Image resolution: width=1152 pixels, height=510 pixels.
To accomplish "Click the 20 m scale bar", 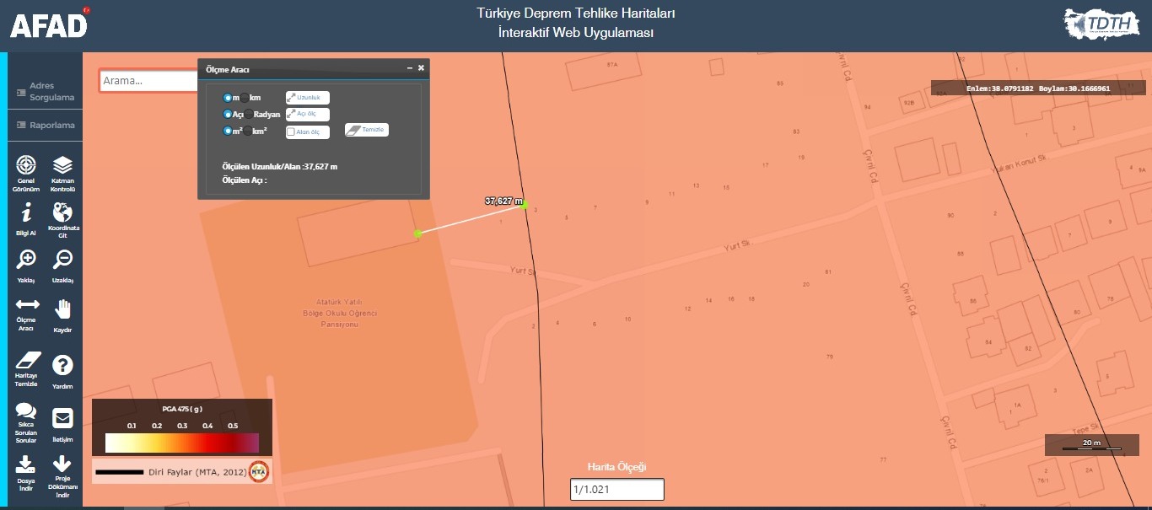I will (1091, 444).
